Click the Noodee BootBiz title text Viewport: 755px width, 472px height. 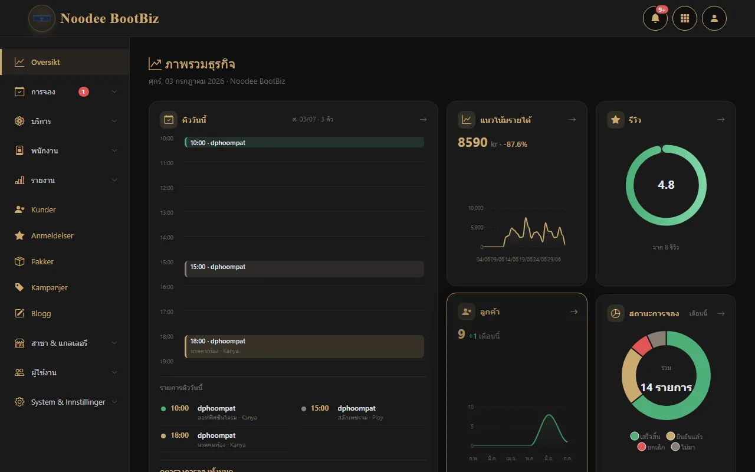[x=110, y=18]
